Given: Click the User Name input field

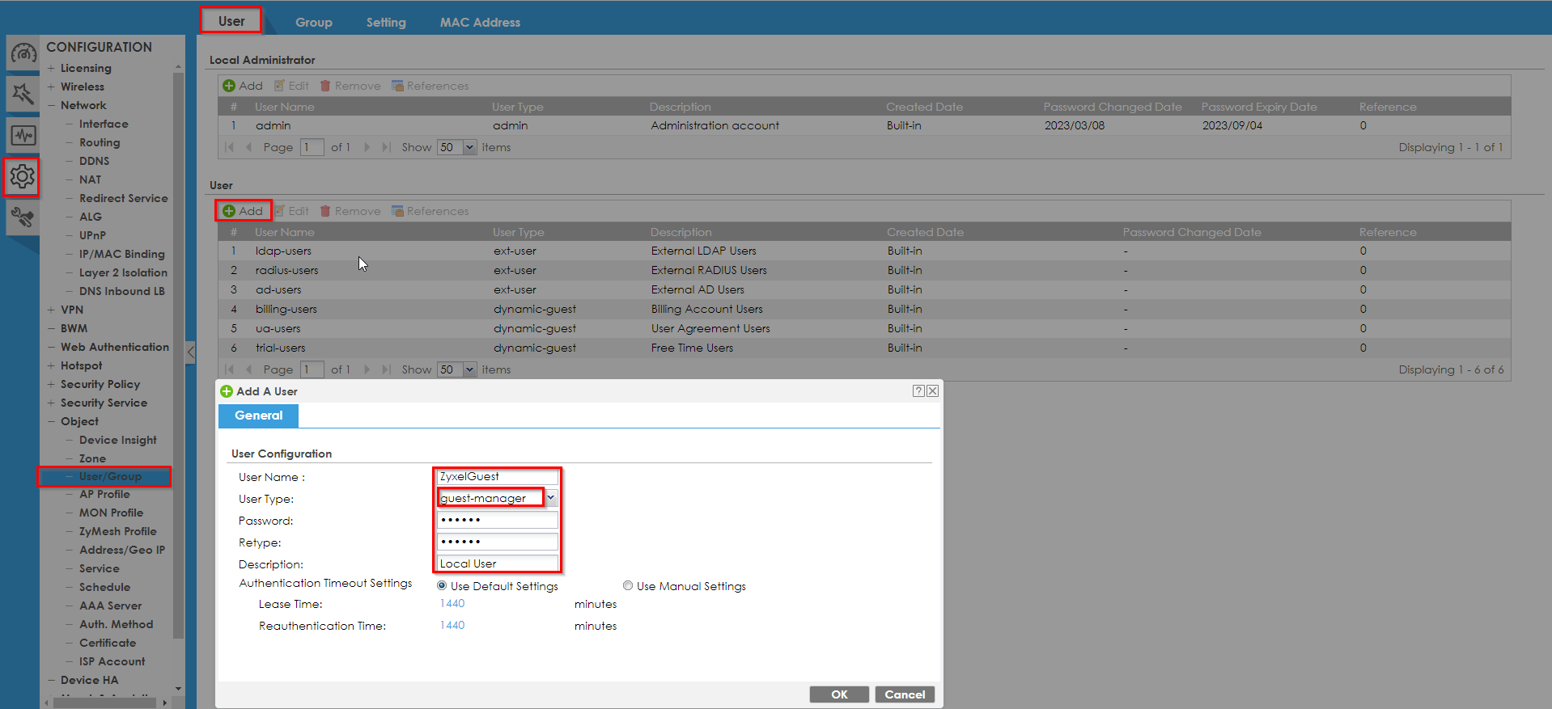Looking at the screenshot, I should [497, 476].
